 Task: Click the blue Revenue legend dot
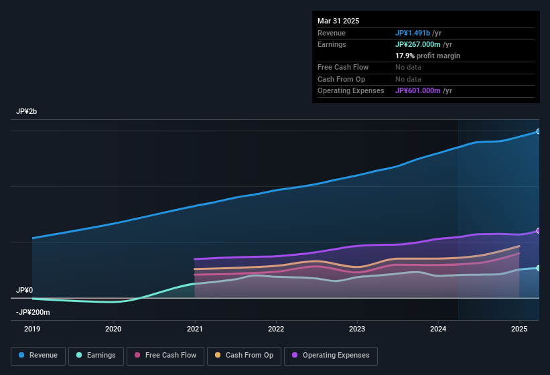21,355
